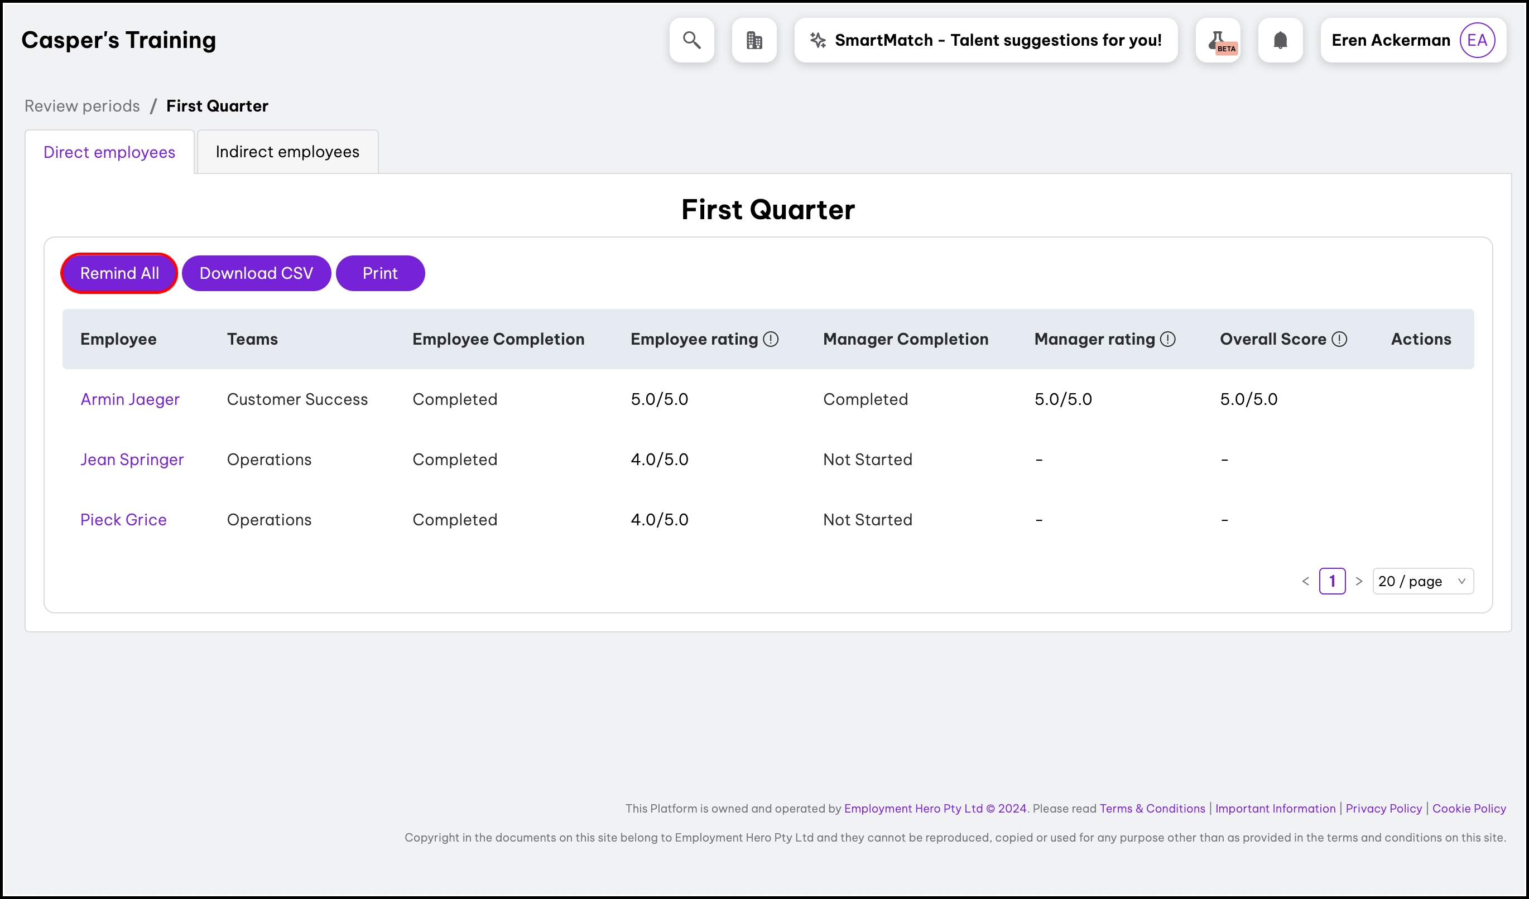Navigate to Review periods breadcrumb

(x=82, y=106)
